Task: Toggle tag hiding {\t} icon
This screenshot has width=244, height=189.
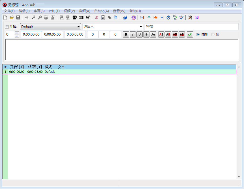Action: (197, 17)
